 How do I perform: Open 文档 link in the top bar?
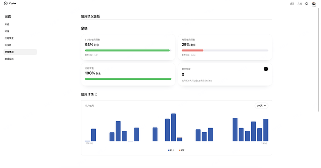(300, 4)
